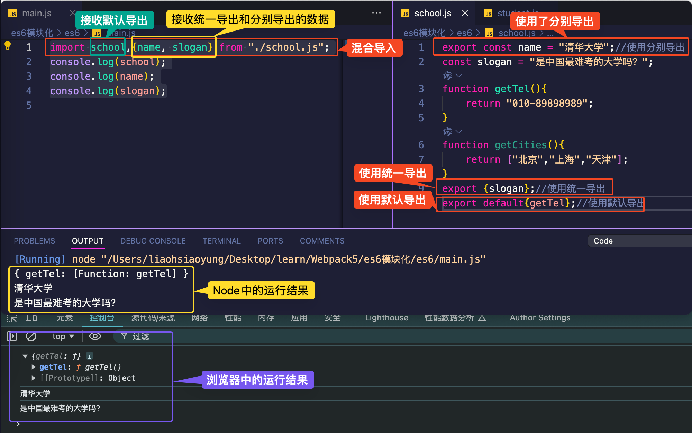Expand the [[Prototype]] Object entry
692x433 pixels.
click(34, 378)
